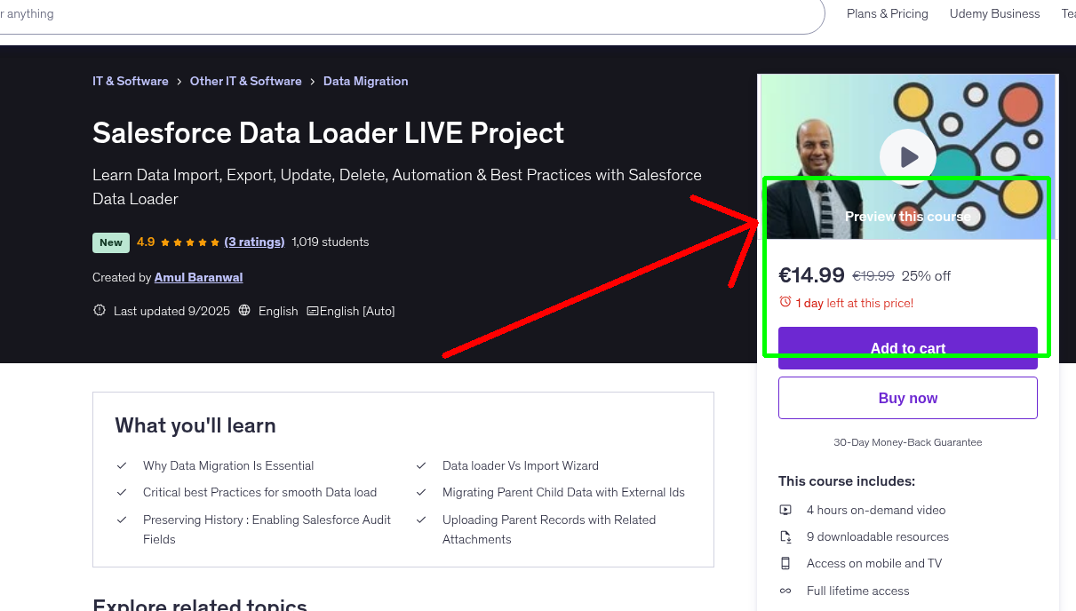
Task: Click the on-demand video icon
Action: coord(785,510)
